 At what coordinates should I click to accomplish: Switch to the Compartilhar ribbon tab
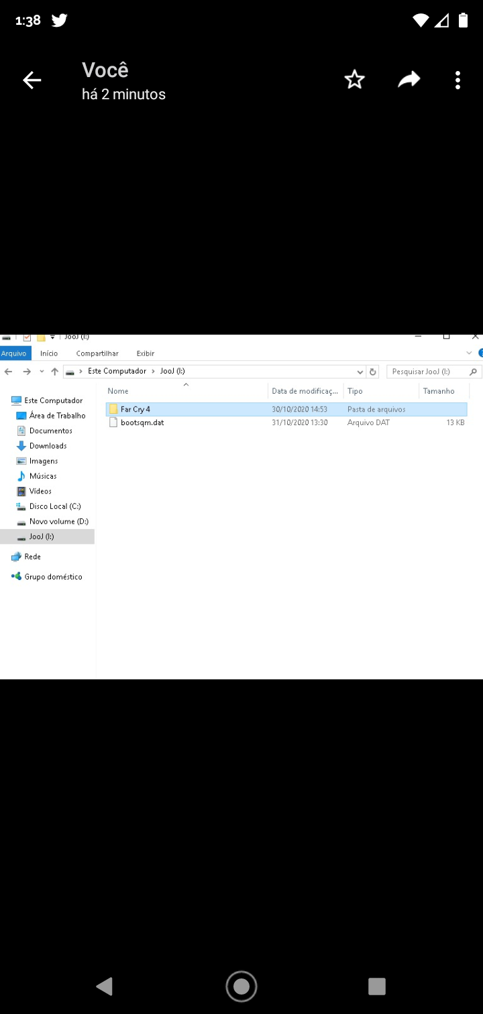[x=97, y=353]
